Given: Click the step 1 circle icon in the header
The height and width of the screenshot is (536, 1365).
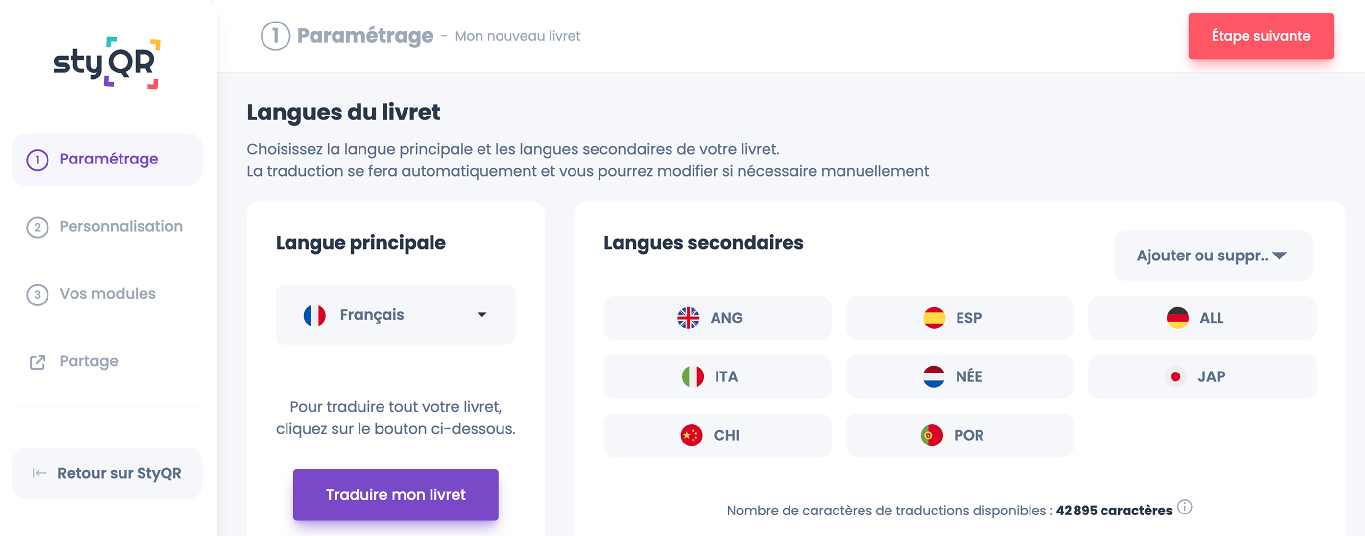Looking at the screenshot, I should [x=276, y=36].
